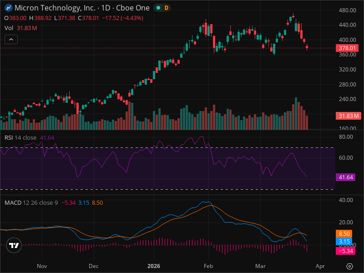Click the 2026 time axis label
The height and width of the screenshot is (273, 364).
(x=154, y=266)
